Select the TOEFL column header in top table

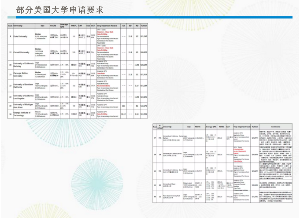click(74, 26)
